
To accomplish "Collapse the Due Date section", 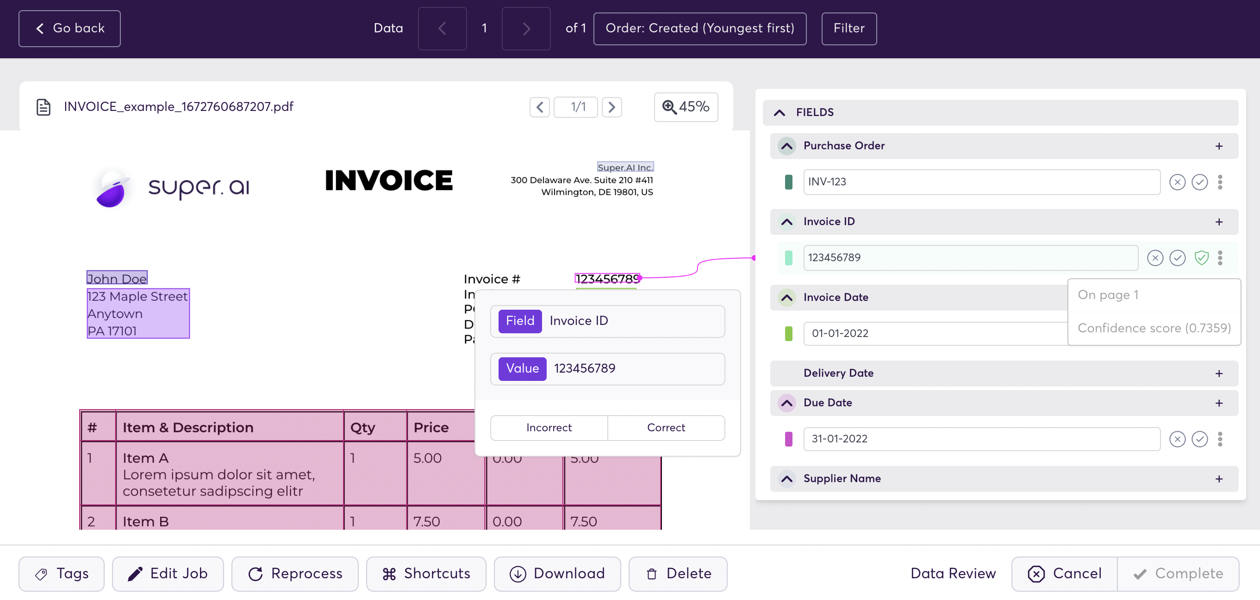I will [786, 403].
